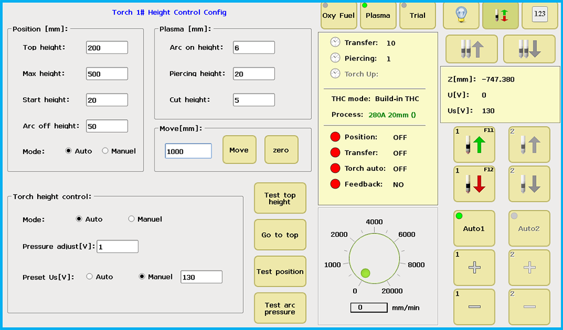Lower torch 1 using the F12 red arrow
Viewport: 563px width, 330px height.
click(474, 184)
